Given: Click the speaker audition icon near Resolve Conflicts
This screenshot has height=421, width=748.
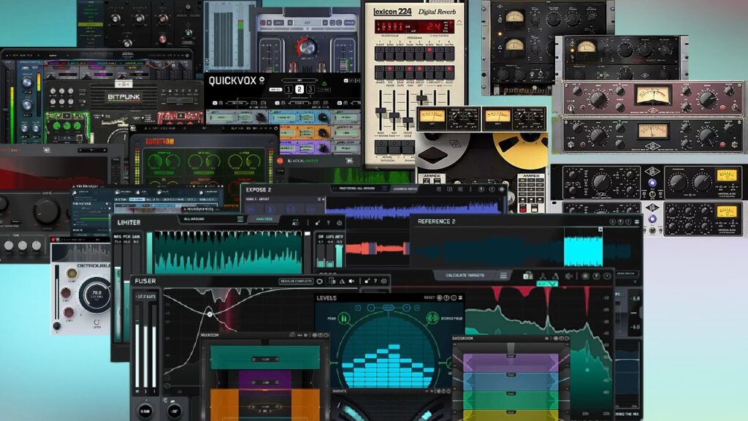Looking at the screenshot, I should coord(351,281).
